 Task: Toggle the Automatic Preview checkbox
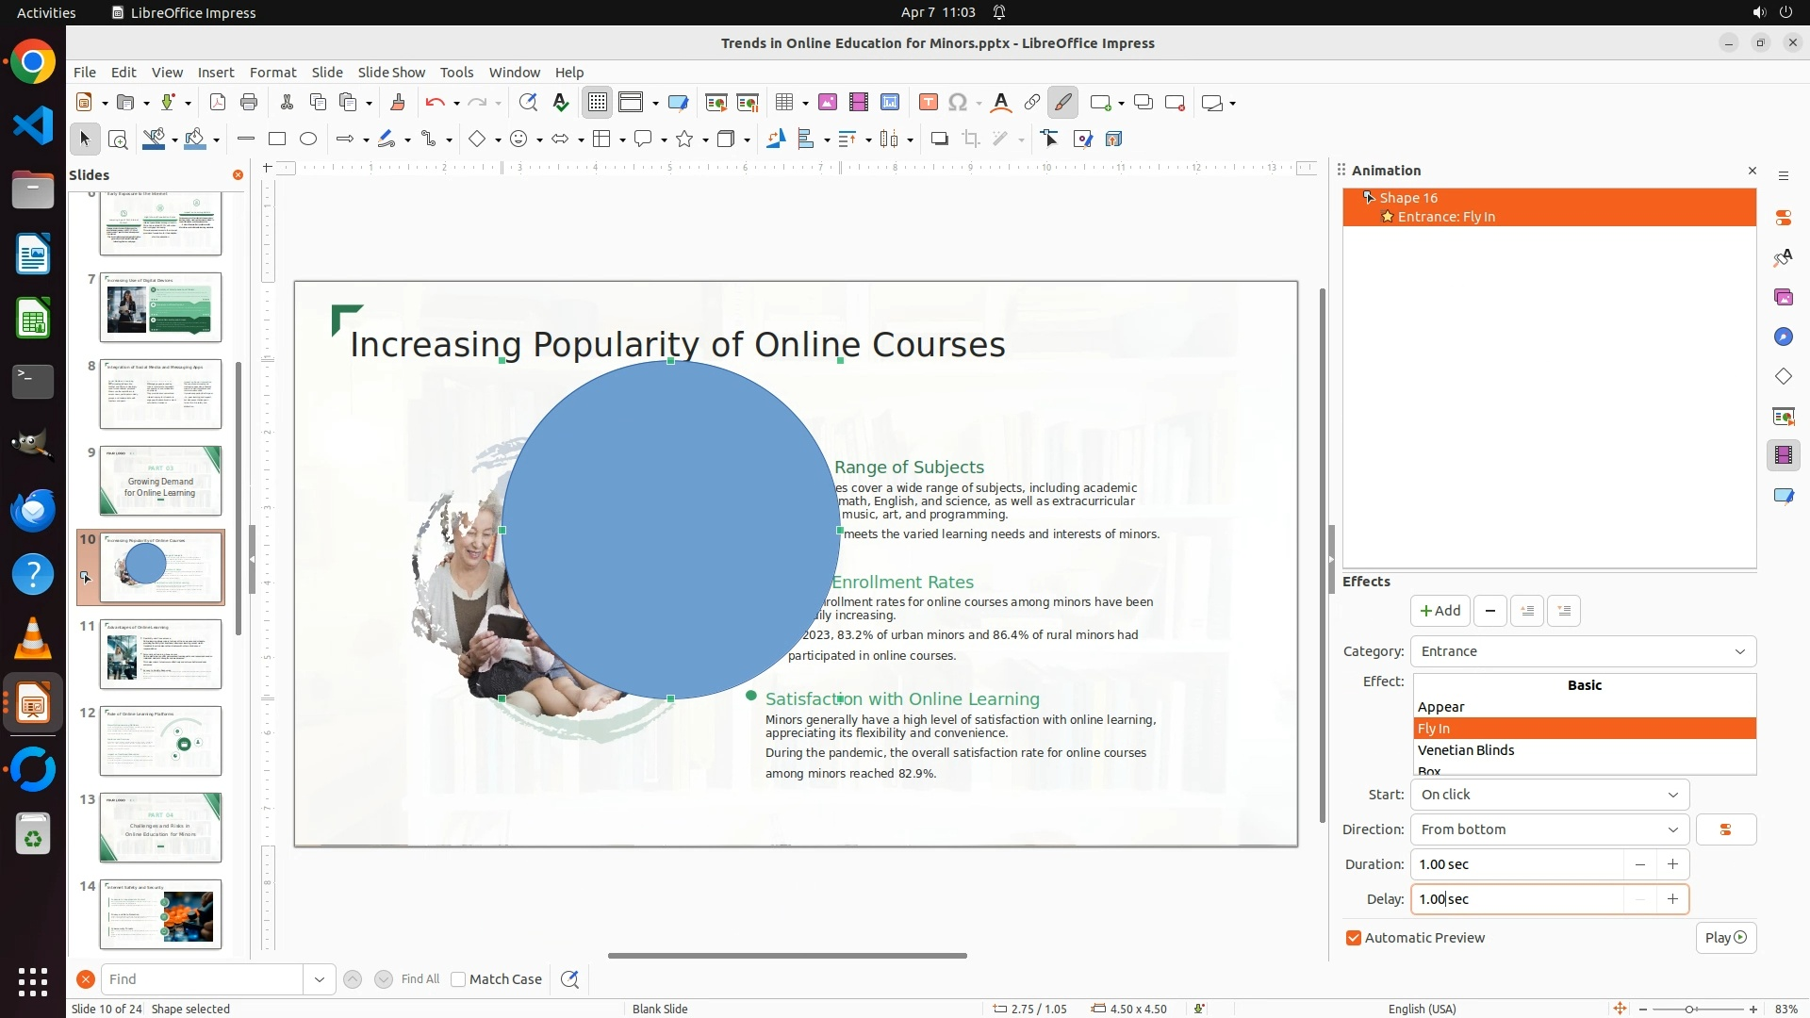(x=1354, y=938)
